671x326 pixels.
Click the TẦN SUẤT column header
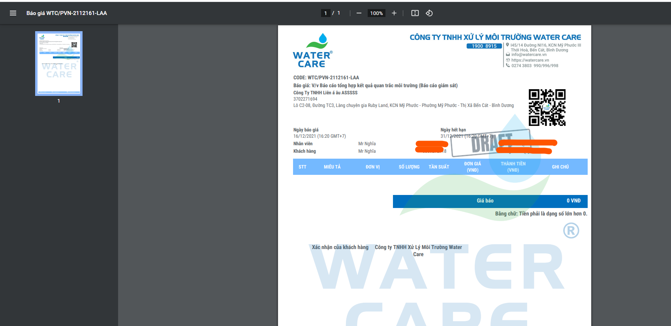(439, 167)
